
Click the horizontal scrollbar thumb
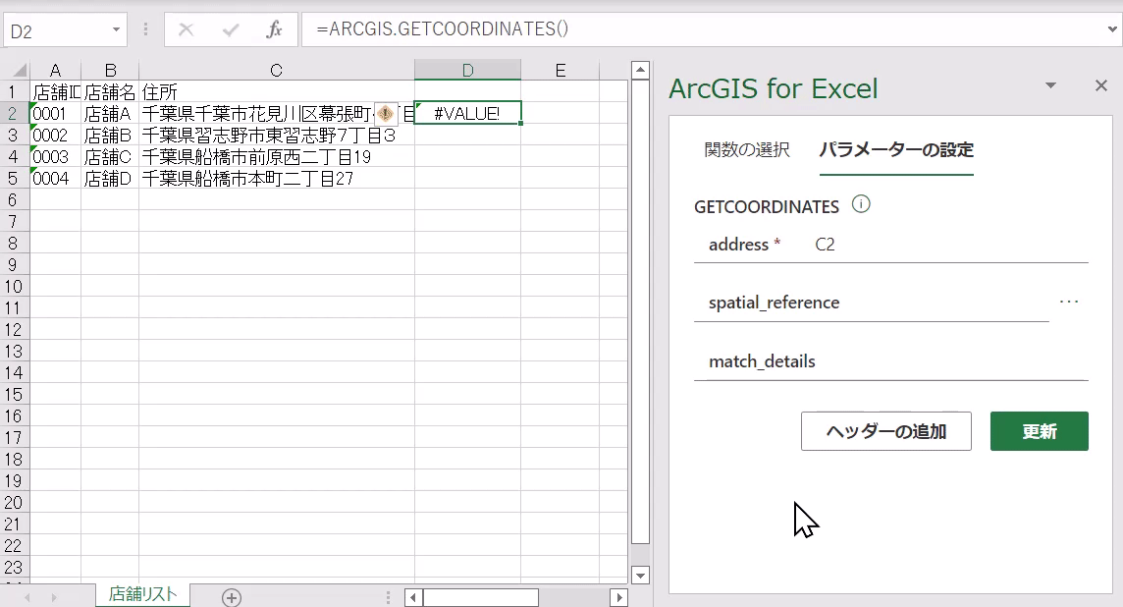click(481, 597)
